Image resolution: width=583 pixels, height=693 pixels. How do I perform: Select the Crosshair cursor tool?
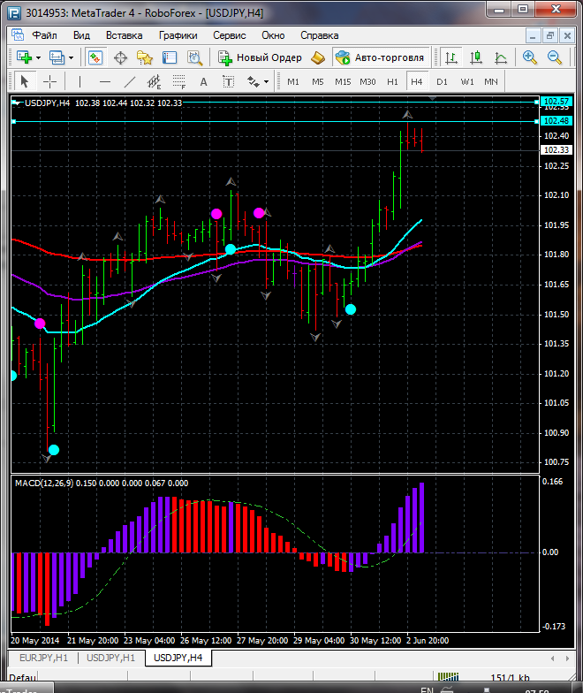coord(50,81)
